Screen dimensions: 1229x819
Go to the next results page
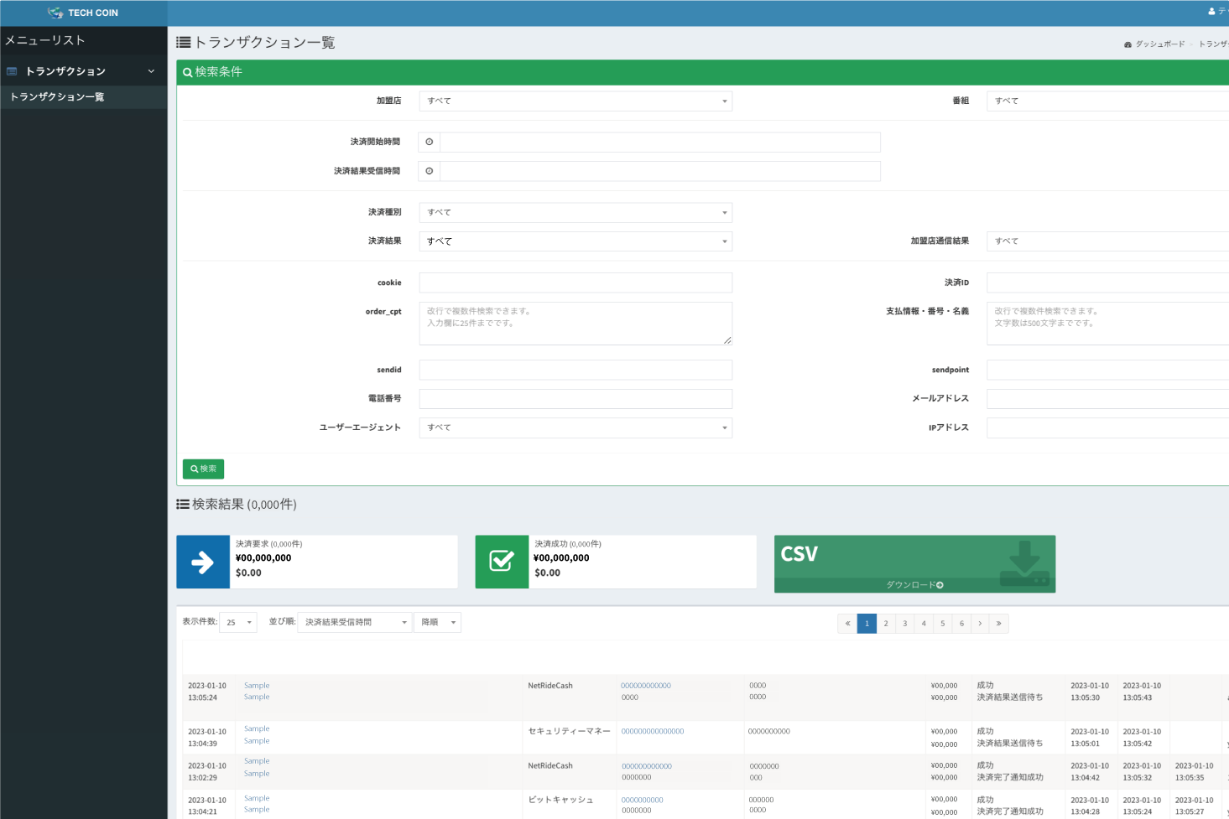pos(980,624)
